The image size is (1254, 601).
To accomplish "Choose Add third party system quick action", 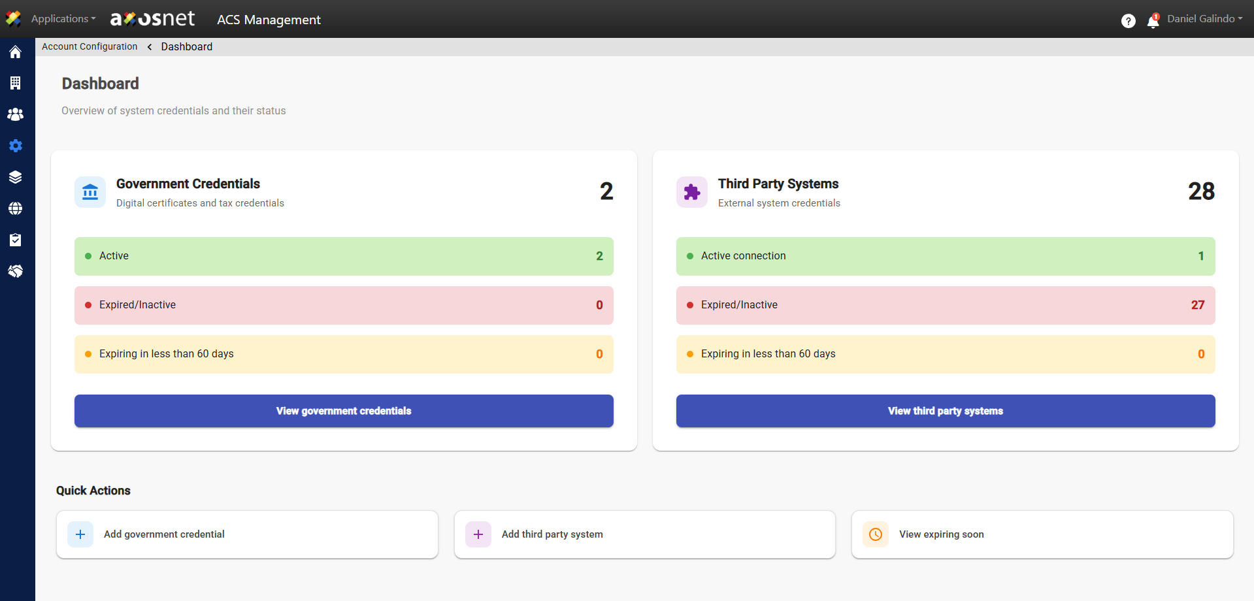I will click(644, 534).
